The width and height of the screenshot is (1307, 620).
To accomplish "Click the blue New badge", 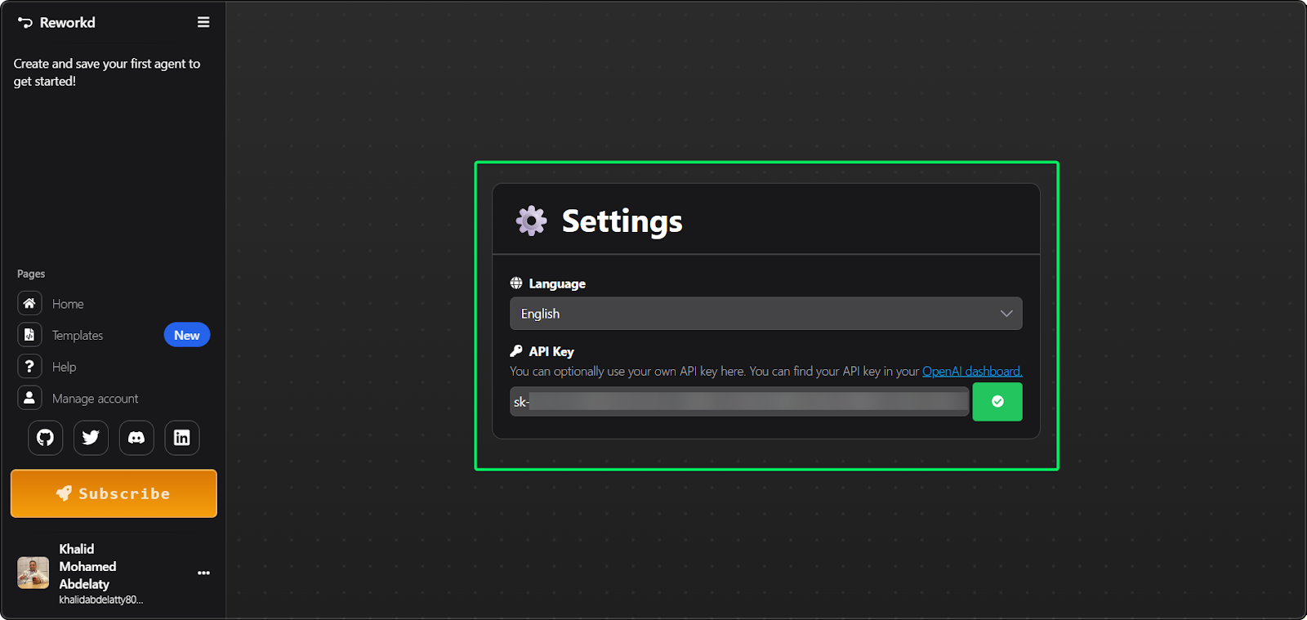I will coord(187,335).
